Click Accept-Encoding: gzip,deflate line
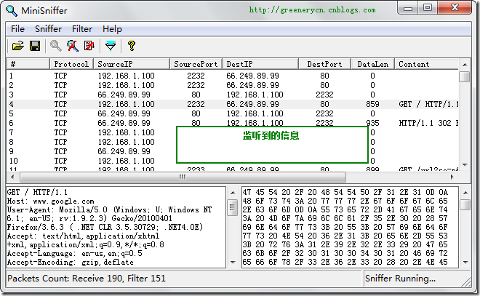480x296 pixels. point(70,263)
